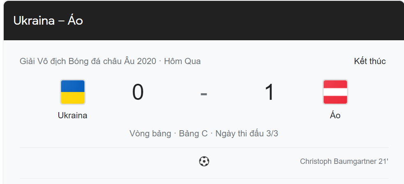Click the goal event row
The height and width of the screenshot is (184, 404).
coord(204,161)
